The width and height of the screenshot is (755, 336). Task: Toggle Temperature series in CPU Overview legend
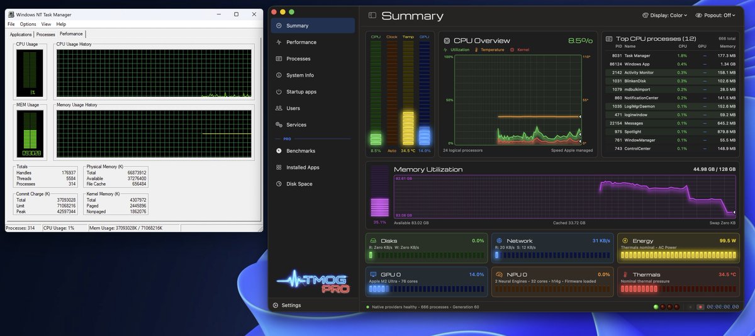(x=488, y=50)
